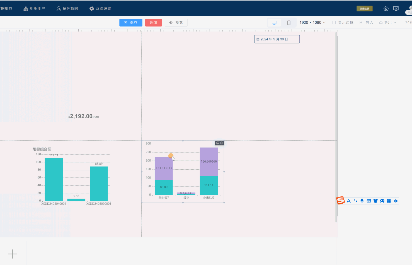The height and width of the screenshot is (265, 412).
Task: Toggle Sogou English/Chinese A icon
Action: (348, 201)
